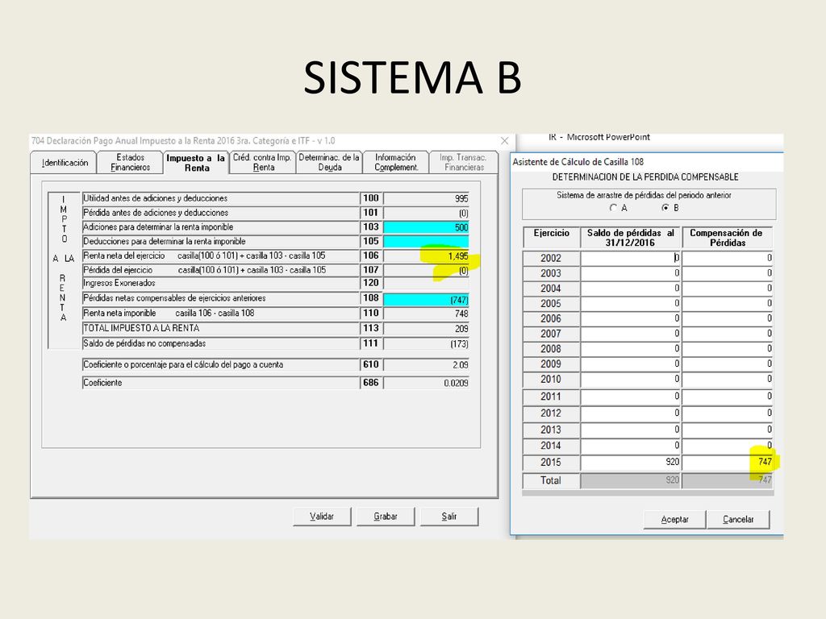Click 2012 Compensación de Pérdidas cell
Image resolution: width=826 pixels, height=619 pixels.
[728, 413]
